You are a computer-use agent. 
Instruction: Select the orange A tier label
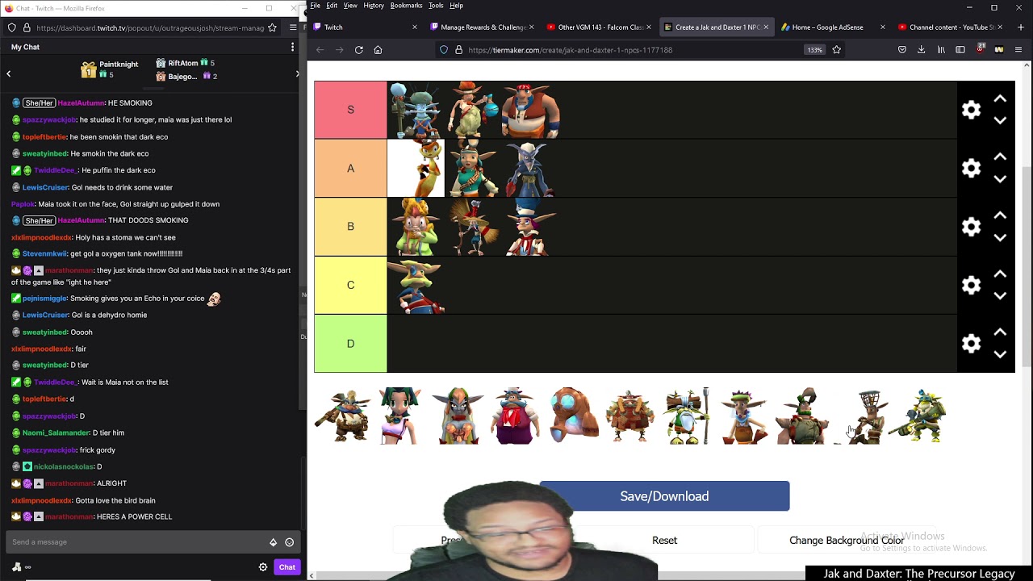click(x=350, y=168)
